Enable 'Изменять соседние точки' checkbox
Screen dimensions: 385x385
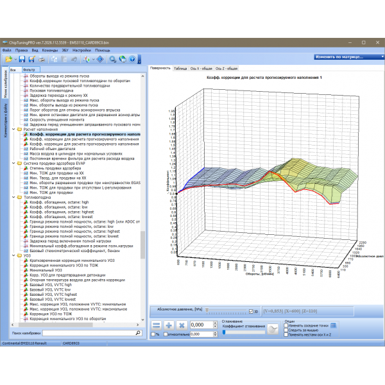click(x=286, y=325)
